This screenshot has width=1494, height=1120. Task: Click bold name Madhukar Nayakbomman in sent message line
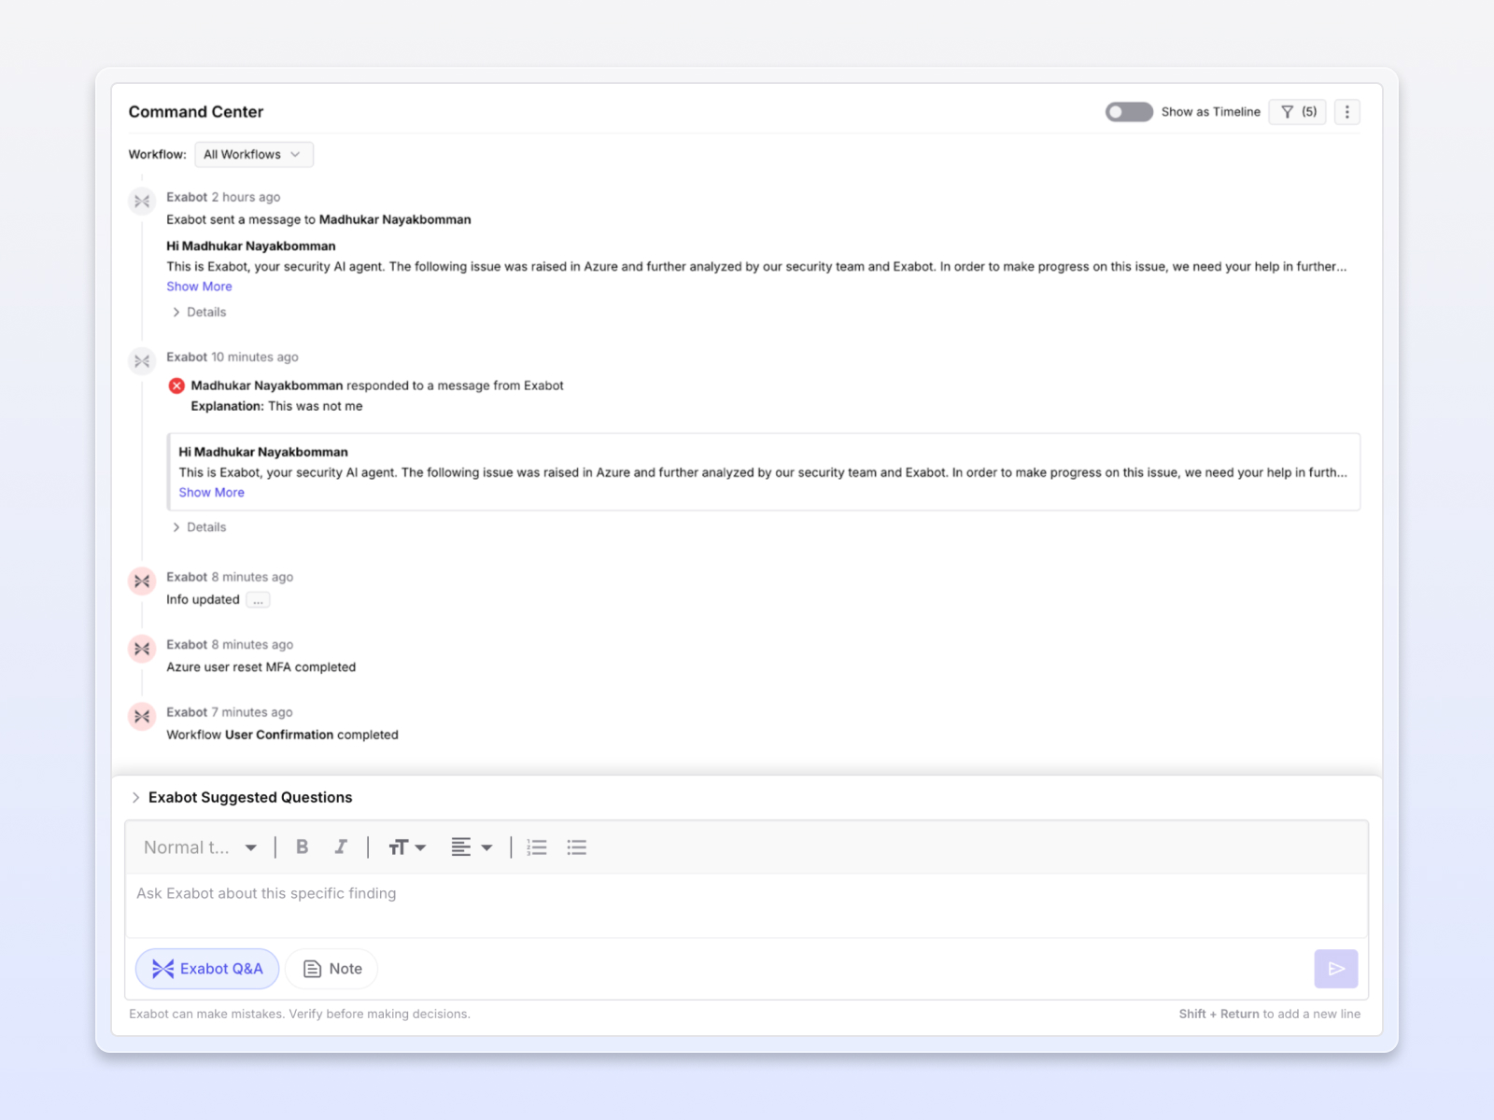click(395, 220)
